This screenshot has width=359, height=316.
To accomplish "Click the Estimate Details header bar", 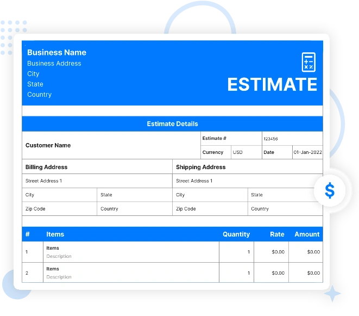I will pos(172,124).
